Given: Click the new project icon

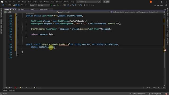Looking at the screenshot, I should coord(10,5).
